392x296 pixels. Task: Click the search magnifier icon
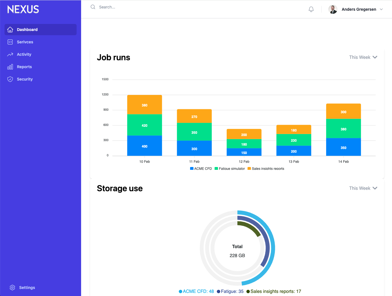coord(93,7)
